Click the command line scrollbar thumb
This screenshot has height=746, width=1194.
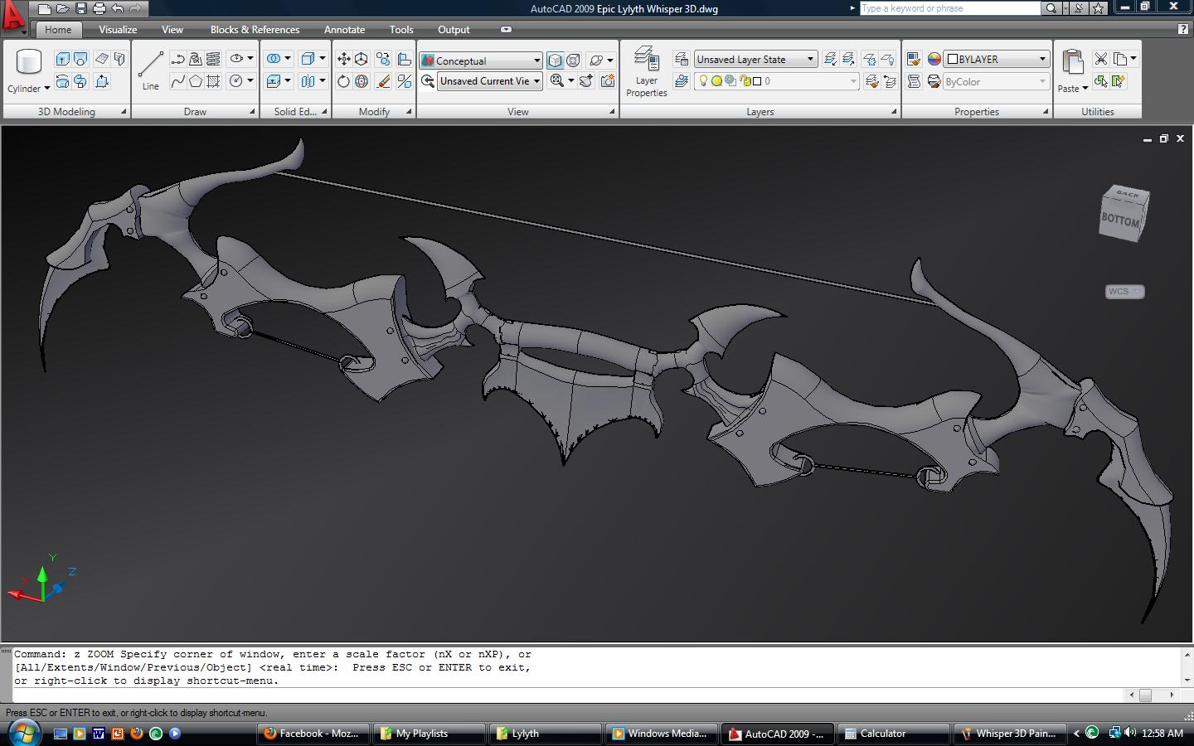coord(1145,695)
